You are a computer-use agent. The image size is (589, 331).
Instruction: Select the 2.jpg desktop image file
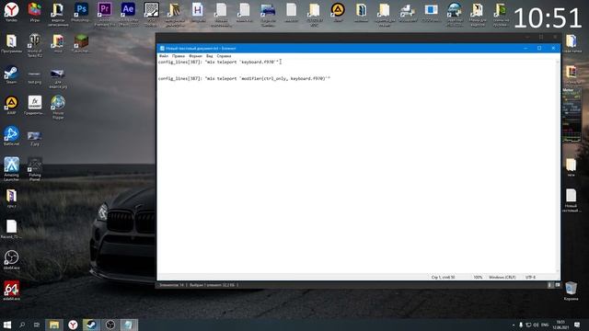35,138
